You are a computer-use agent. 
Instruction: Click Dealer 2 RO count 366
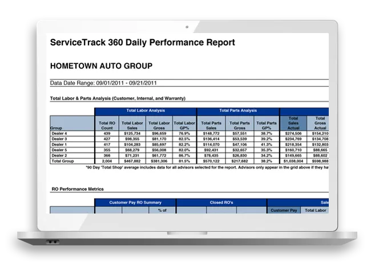107,155
